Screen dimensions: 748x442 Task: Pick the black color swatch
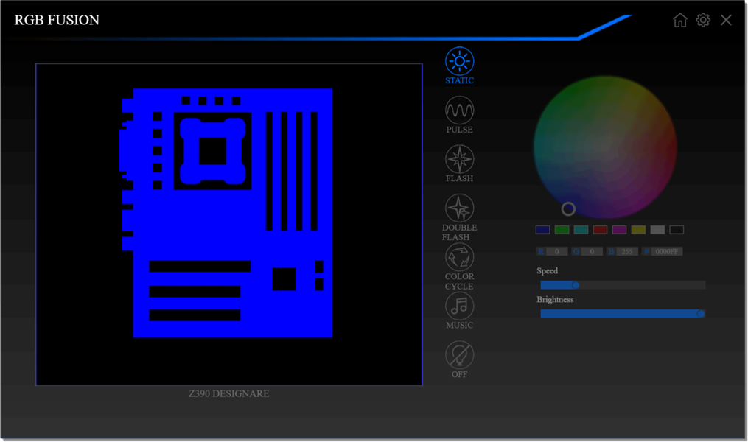[x=677, y=230]
